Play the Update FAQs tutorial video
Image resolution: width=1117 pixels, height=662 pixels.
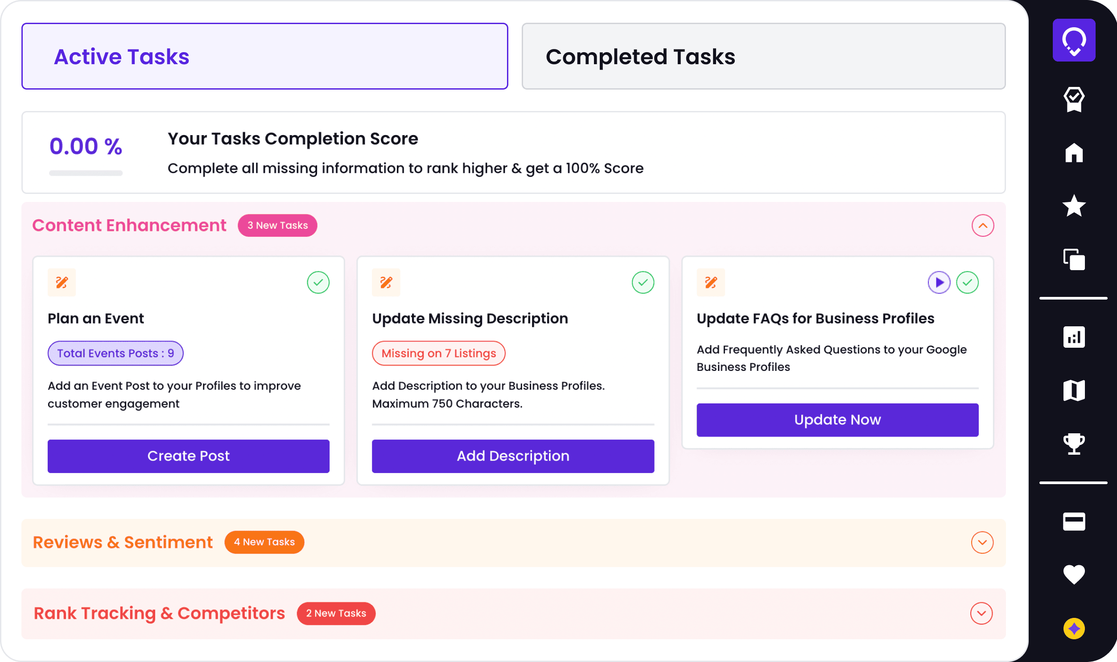pos(939,282)
